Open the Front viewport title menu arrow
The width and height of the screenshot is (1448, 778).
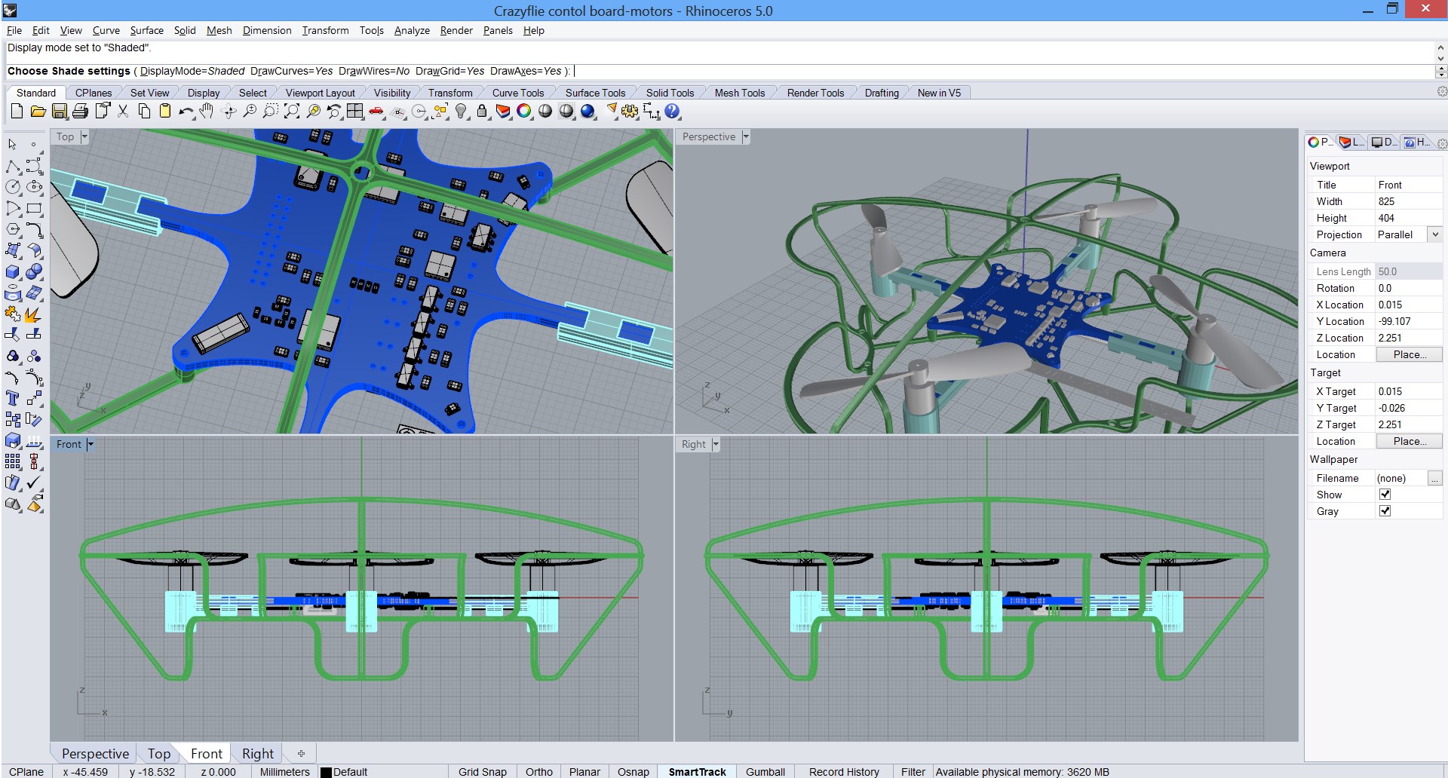pos(90,444)
